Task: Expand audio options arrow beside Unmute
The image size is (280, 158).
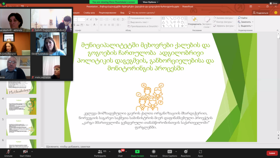Action: point(15,151)
